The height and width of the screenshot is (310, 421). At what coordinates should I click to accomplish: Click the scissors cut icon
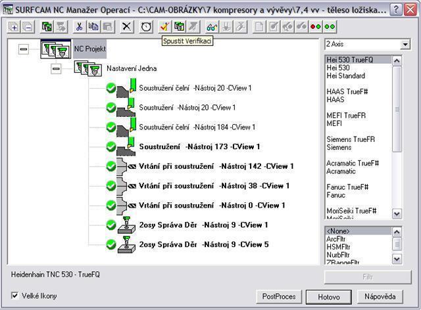(79, 26)
